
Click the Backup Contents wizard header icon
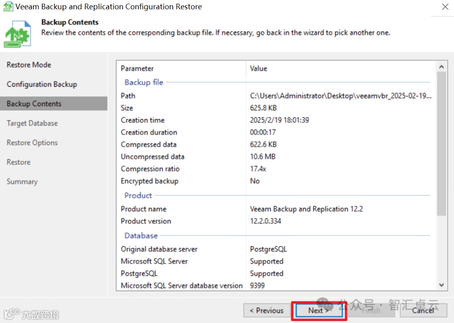(17, 34)
